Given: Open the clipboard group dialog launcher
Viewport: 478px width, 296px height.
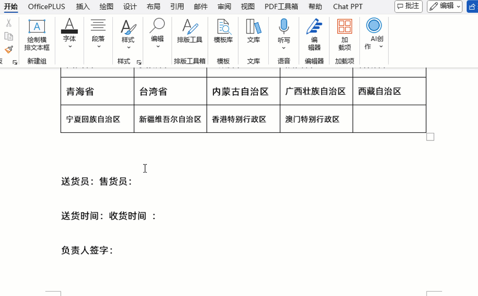Looking at the screenshot, I should point(15,62).
